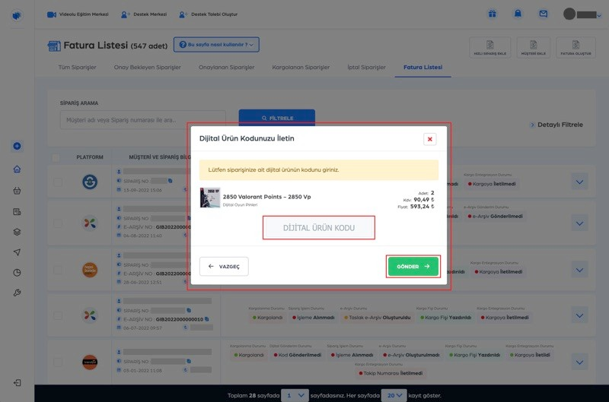Open layers stack icon in sidebar

pyautogui.click(x=17, y=232)
